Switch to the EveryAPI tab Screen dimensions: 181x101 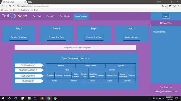tap(50, 16)
